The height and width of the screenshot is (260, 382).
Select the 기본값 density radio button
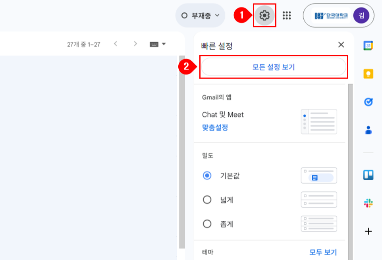[x=207, y=175]
